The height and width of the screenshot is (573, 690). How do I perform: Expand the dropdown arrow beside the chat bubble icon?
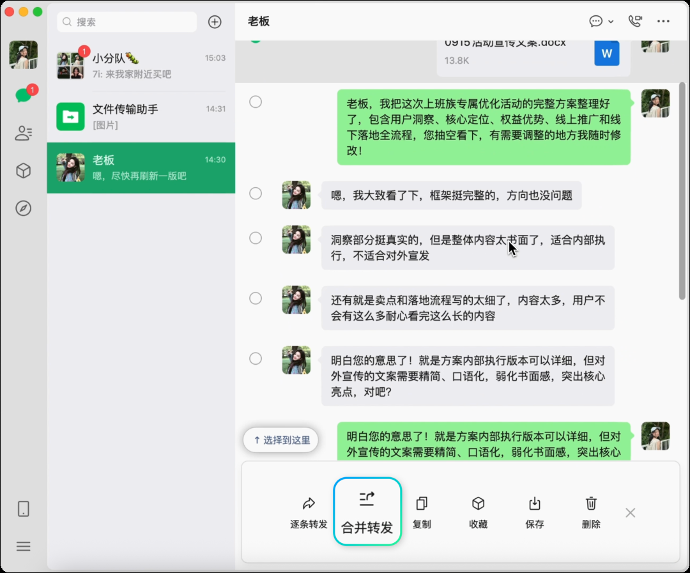click(x=611, y=22)
